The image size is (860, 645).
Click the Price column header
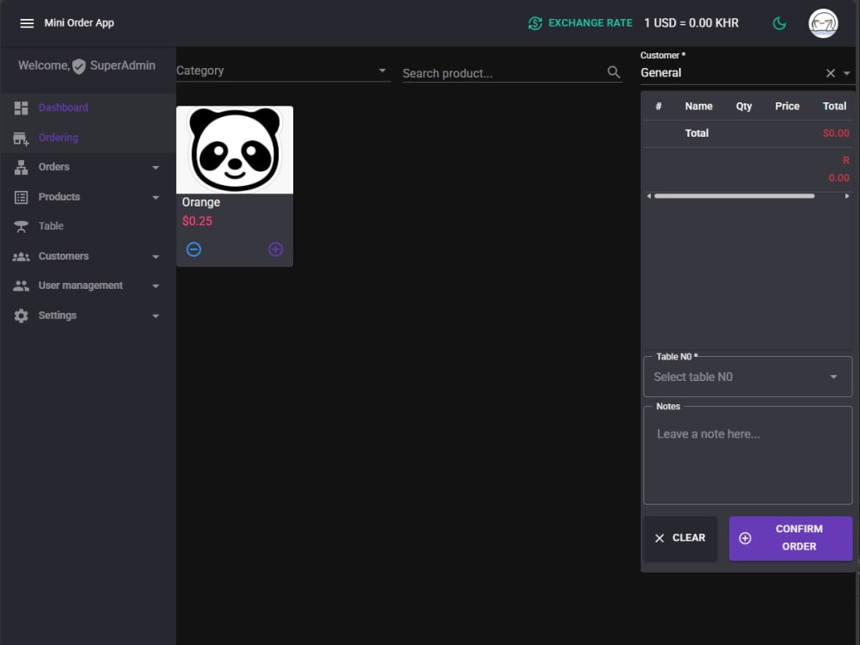[x=787, y=107]
